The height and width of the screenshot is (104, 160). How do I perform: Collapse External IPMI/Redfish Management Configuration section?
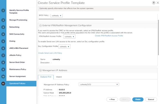(40, 26)
